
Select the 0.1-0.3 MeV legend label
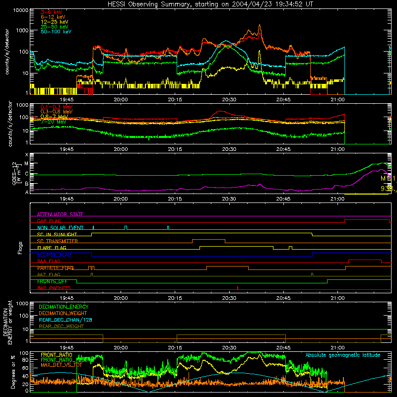(57, 107)
